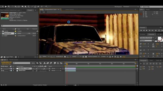Open resolution (Full) dropdown in viewer
The height and width of the screenshot is (91, 163).
[77, 57]
